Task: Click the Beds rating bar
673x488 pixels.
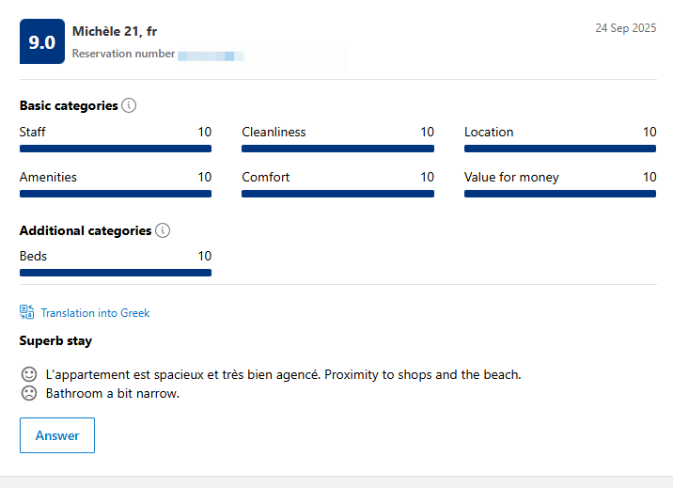Action: click(x=116, y=273)
